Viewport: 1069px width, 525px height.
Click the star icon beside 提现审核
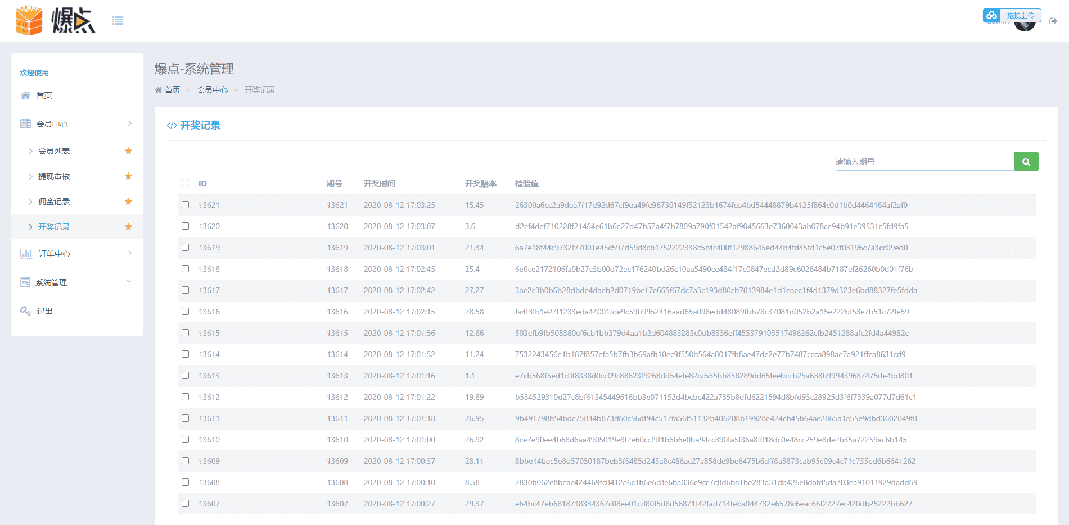point(128,176)
